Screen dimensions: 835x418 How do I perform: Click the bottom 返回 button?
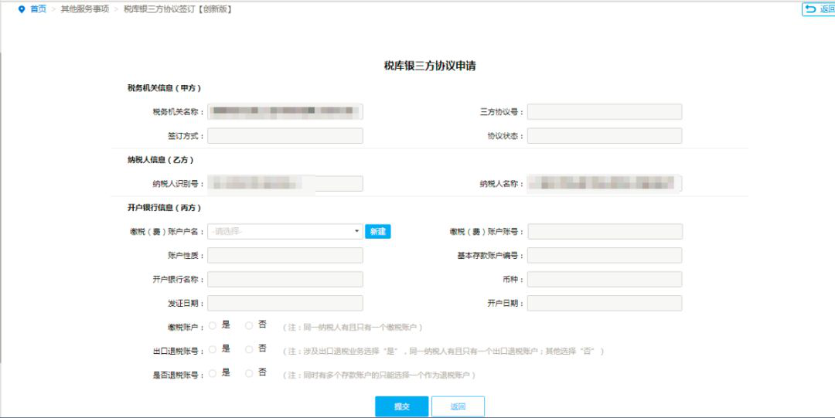coord(458,406)
